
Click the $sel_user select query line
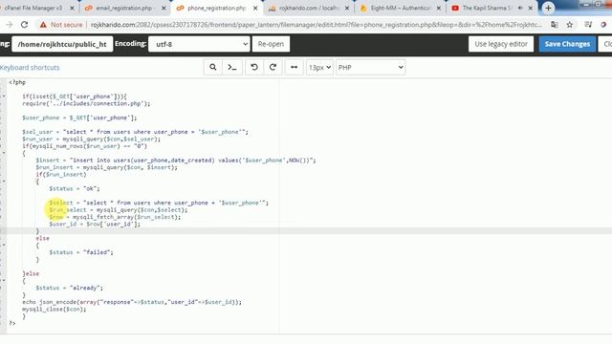click(135, 132)
